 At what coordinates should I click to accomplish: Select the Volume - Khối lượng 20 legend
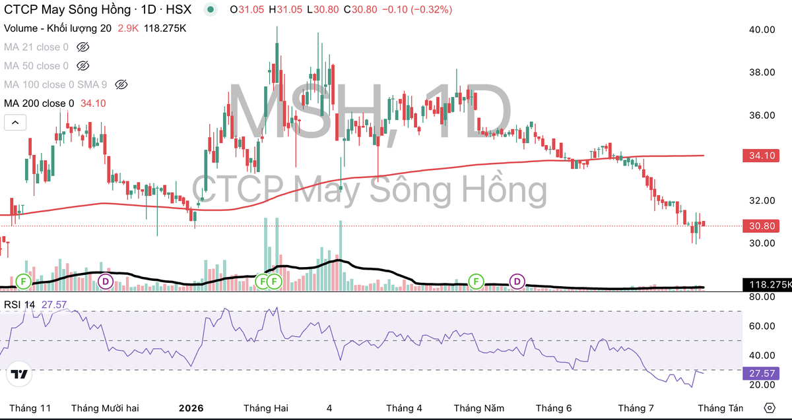(57, 28)
